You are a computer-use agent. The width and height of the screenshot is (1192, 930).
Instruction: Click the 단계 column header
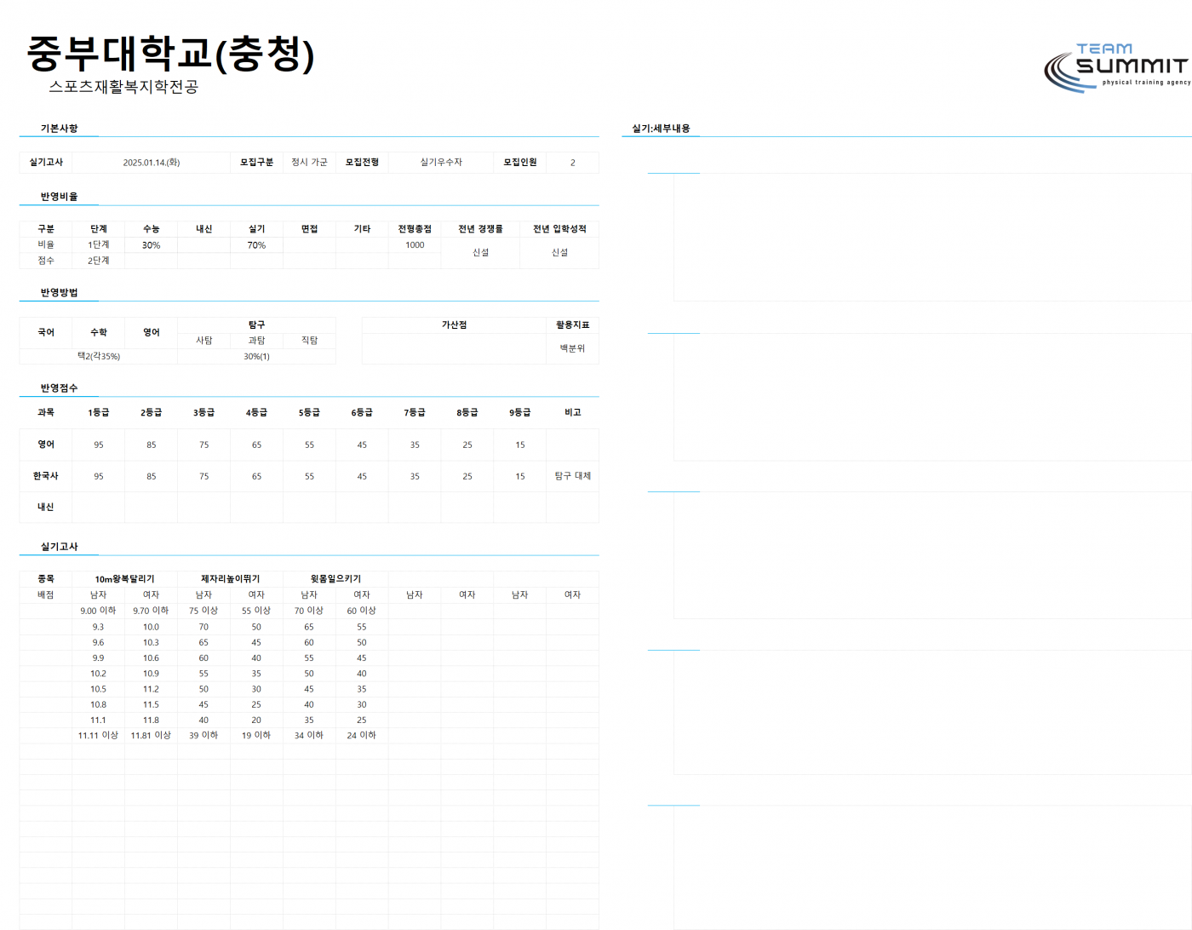pyautogui.click(x=99, y=229)
